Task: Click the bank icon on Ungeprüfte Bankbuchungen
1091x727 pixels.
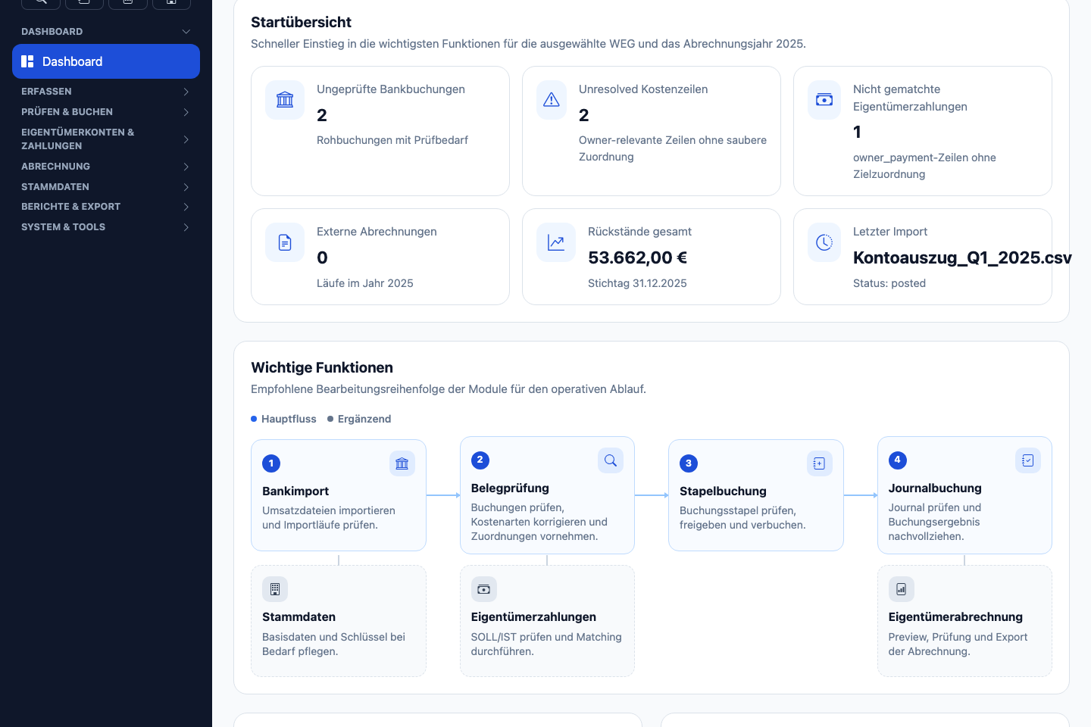Action: click(285, 100)
